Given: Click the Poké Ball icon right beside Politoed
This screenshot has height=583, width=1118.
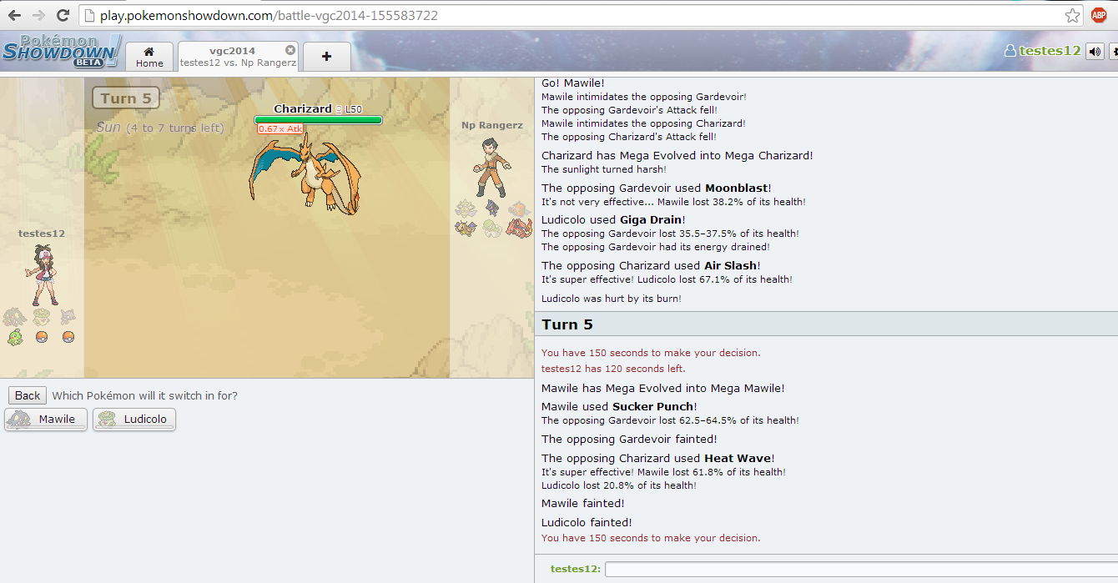Looking at the screenshot, I should 42,337.
